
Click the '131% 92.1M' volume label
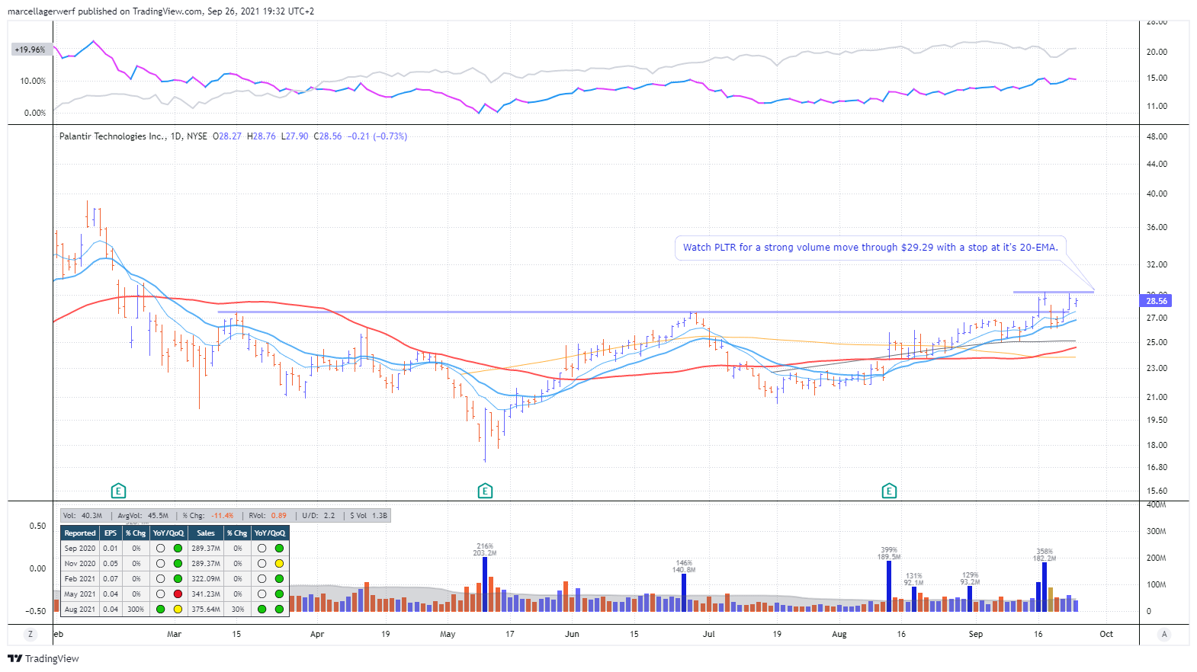pyautogui.click(x=914, y=579)
